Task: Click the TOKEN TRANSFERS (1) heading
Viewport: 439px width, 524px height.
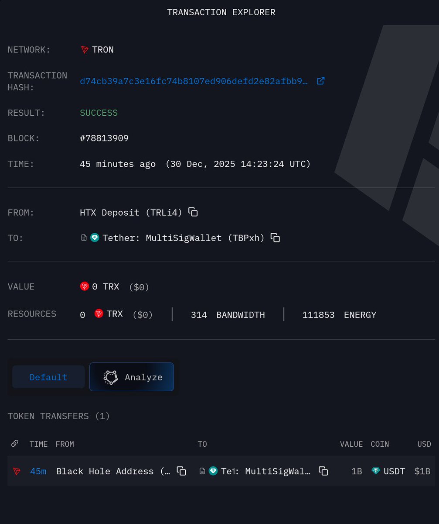Action: (x=59, y=416)
